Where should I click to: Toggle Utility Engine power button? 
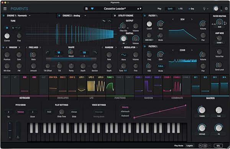click(x=115, y=16)
